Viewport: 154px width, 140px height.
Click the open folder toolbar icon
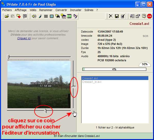point(7,16)
